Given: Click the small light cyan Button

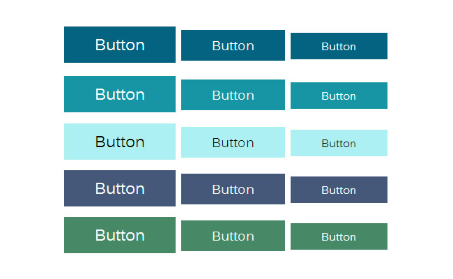Looking at the screenshot, I should coord(339,143).
